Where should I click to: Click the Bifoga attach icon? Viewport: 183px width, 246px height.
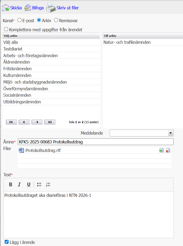(27, 8)
